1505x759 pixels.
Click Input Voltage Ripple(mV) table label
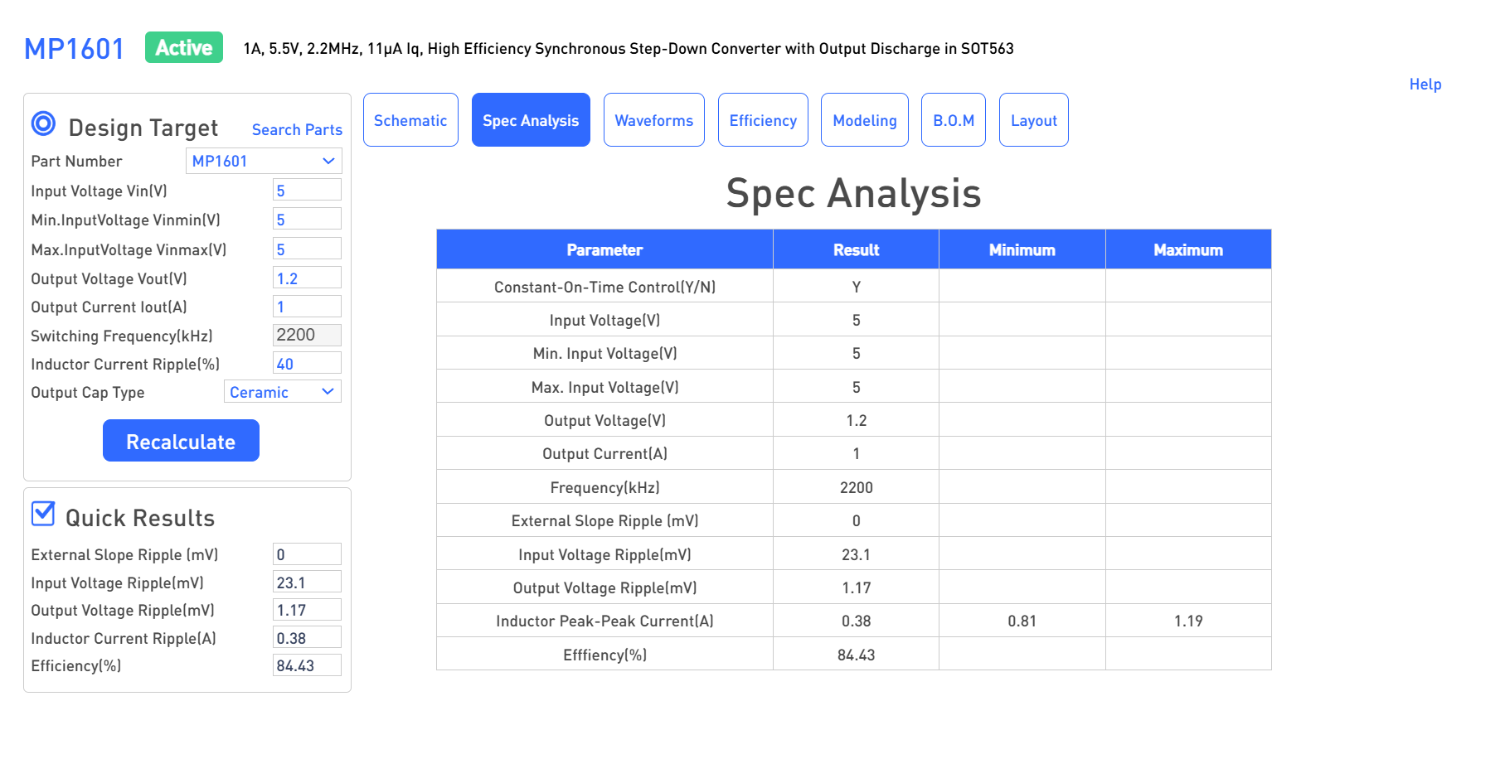[604, 554]
